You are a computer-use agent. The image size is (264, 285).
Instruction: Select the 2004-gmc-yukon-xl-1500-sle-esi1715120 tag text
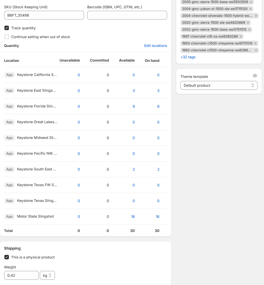click(x=215, y=9)
